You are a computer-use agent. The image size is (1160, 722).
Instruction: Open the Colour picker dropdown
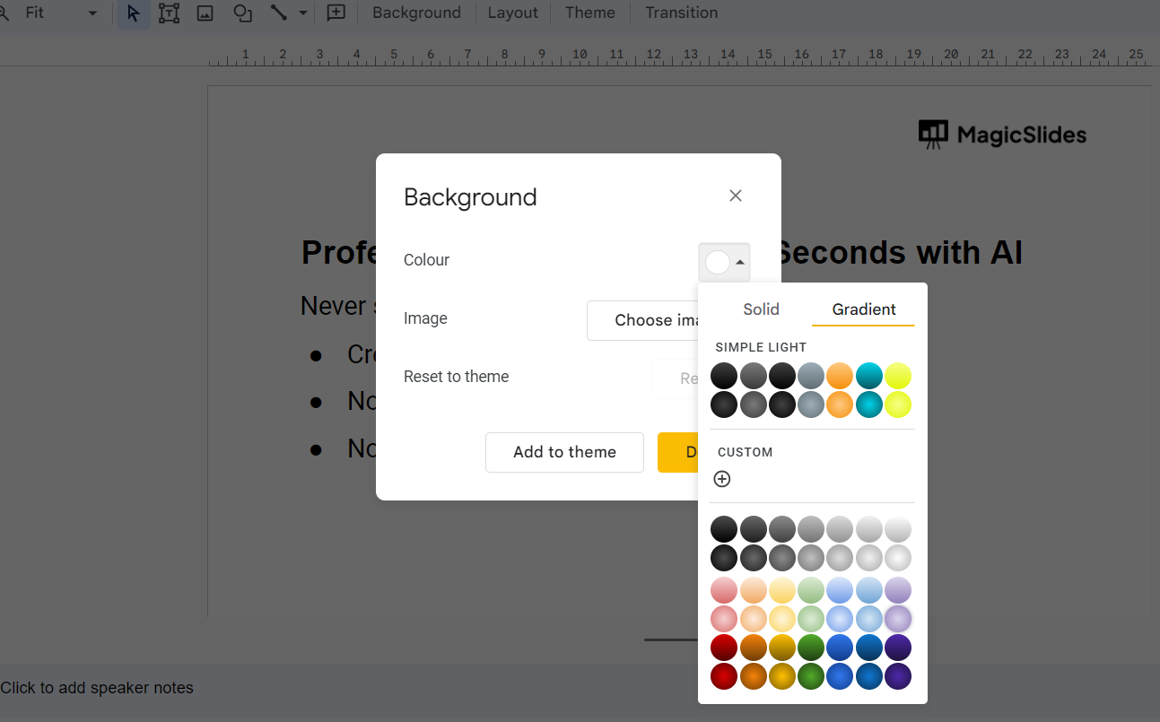(x=724, y=262)
